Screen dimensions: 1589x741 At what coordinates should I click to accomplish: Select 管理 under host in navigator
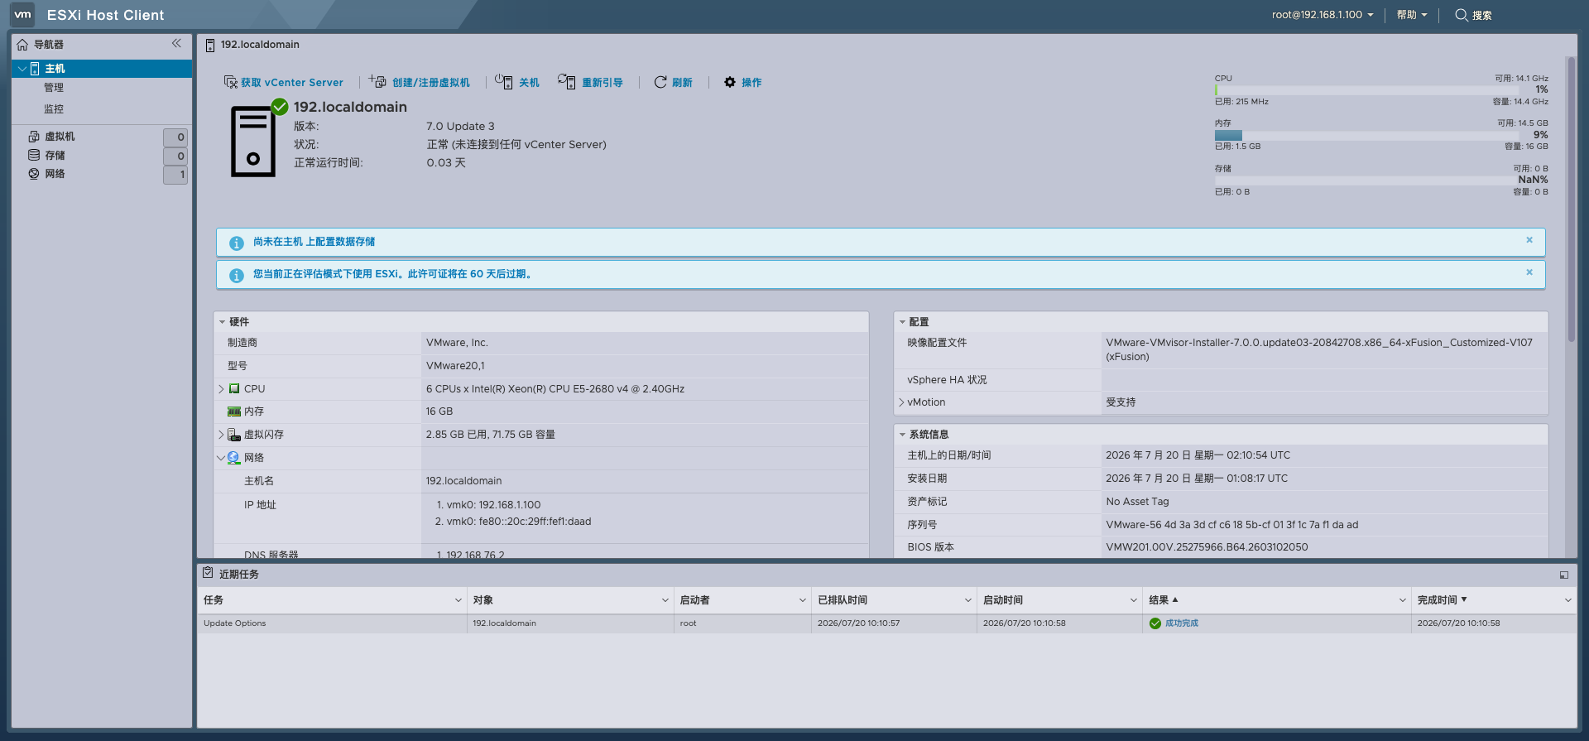(x=54, y=88)
